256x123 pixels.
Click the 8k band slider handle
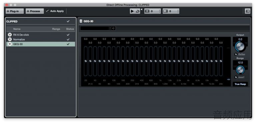[x=202, y=61]
